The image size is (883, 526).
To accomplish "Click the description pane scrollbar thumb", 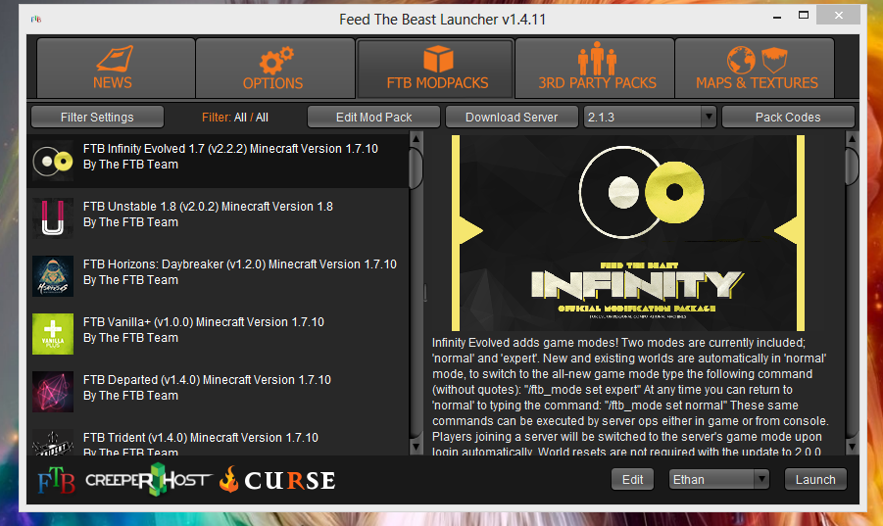I will [852, 166].
